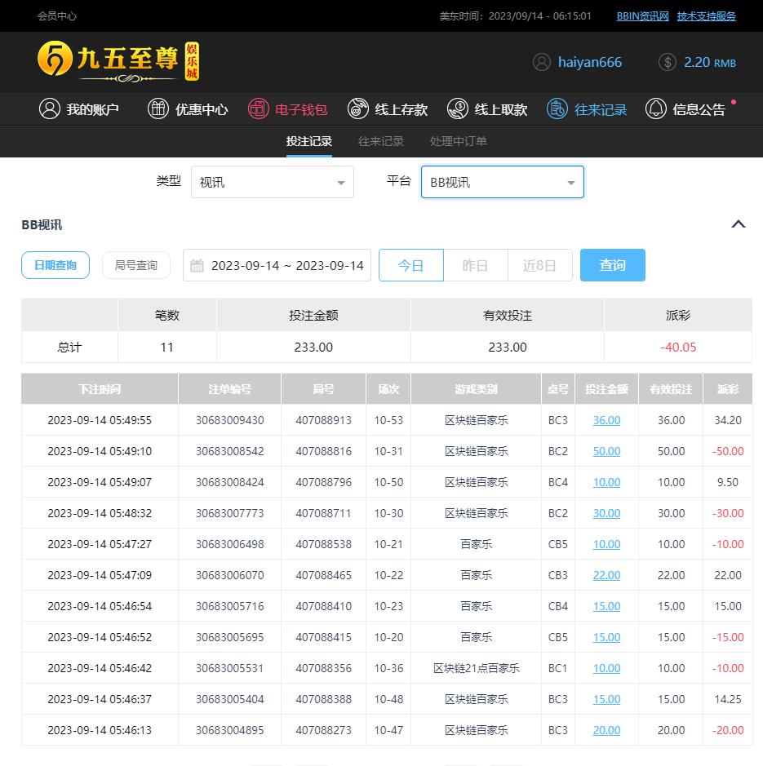Open 往来记录 records icon
This screenshot has height=766, width=763.
point(557,108)
